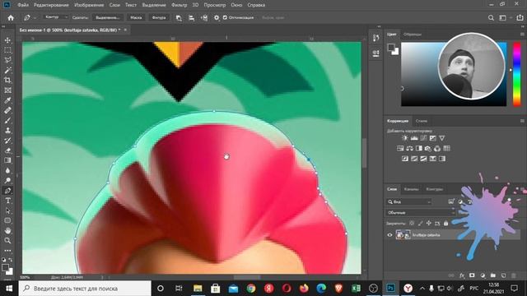Viewport: 527px width, 296px height.
Task: Add a Color Balance adjustment
Action: point(409,148)
